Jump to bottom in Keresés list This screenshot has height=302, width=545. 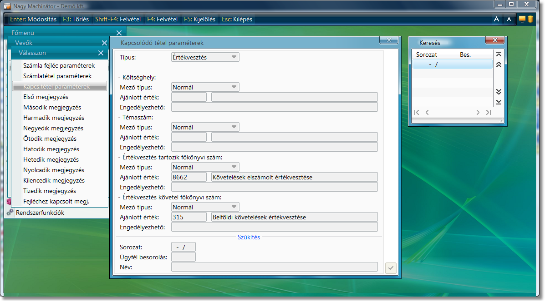point(499,102)
